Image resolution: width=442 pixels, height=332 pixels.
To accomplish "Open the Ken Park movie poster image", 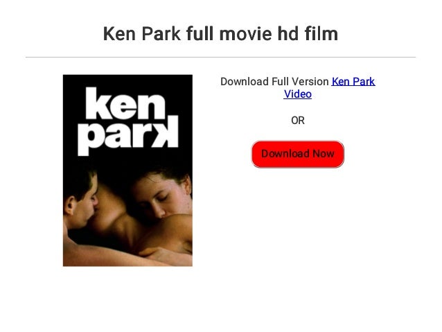I will (x=127, y=171).
